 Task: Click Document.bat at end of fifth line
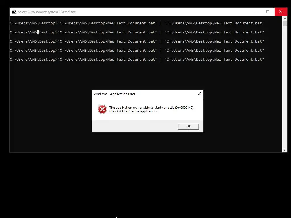pyautogui.click(x=249, y=60)
